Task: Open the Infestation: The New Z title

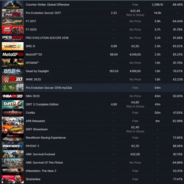Action: (x=41, y=171)
